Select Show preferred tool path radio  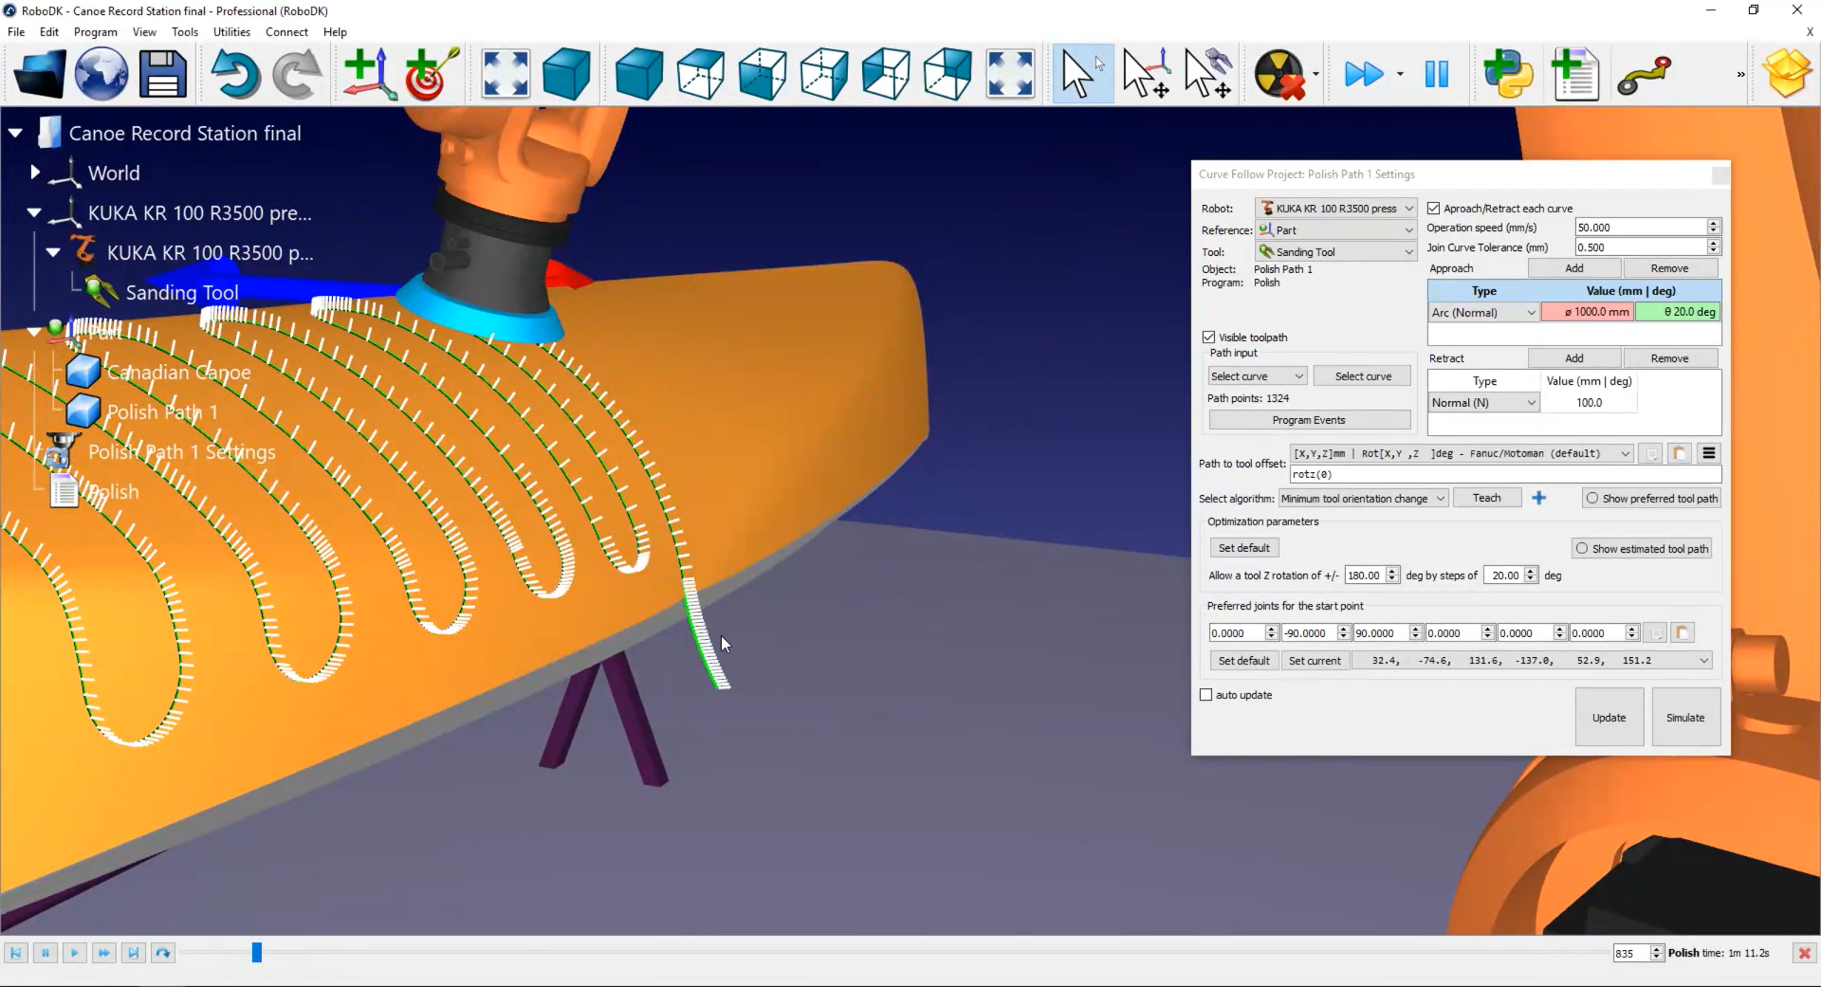tap(1592, 499)
